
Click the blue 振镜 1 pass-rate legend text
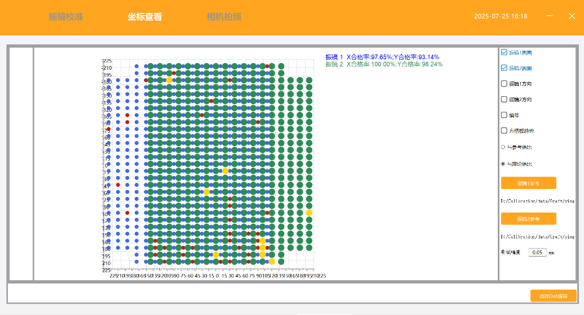(382, 57)
